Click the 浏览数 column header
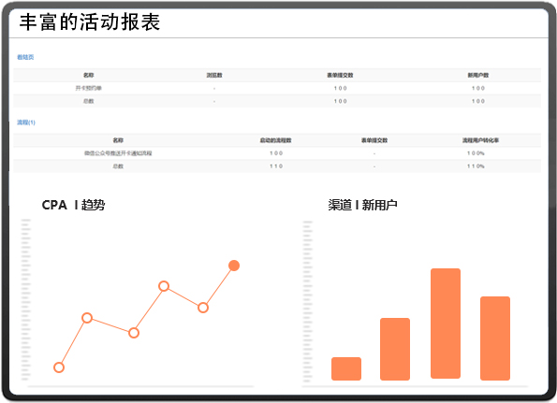This screenshot has height=403, width=557. click(x=214, y=75)
